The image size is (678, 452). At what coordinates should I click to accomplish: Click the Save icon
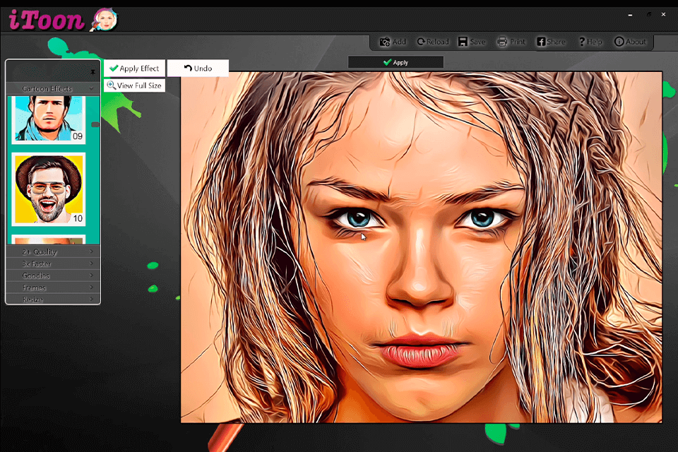pyautogui.click(x=461, y=41)
